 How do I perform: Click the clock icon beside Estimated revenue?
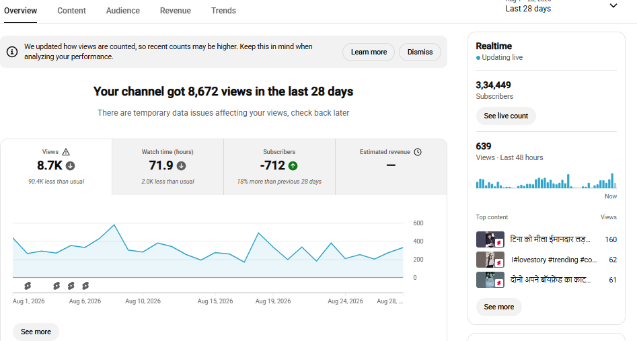click(x=418, y=152)
